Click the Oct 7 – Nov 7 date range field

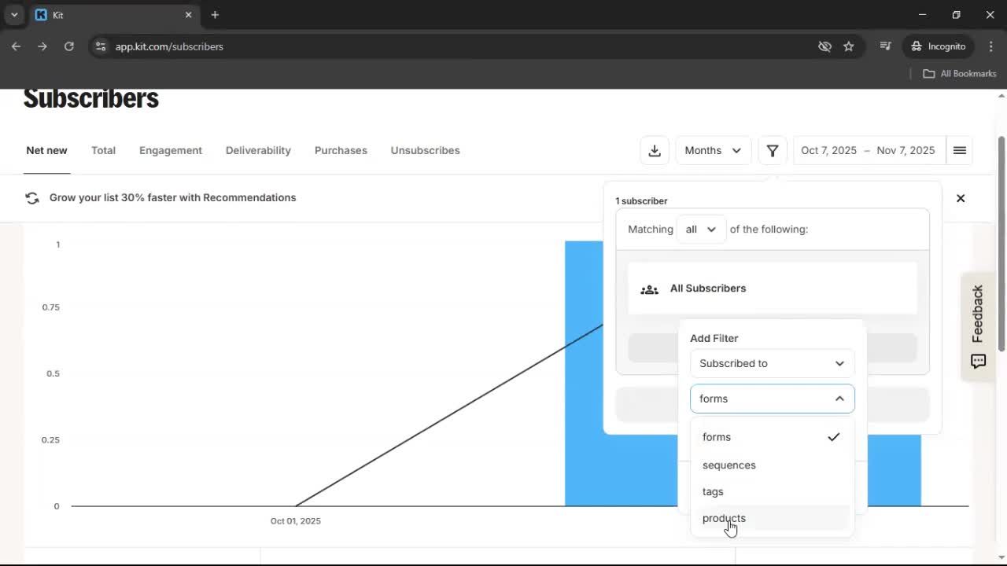click(x=867, y=150)
